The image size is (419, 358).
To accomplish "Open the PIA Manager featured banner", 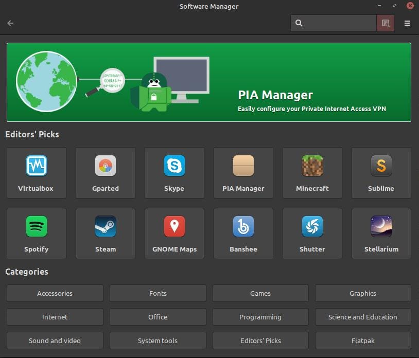I will 209,82.
